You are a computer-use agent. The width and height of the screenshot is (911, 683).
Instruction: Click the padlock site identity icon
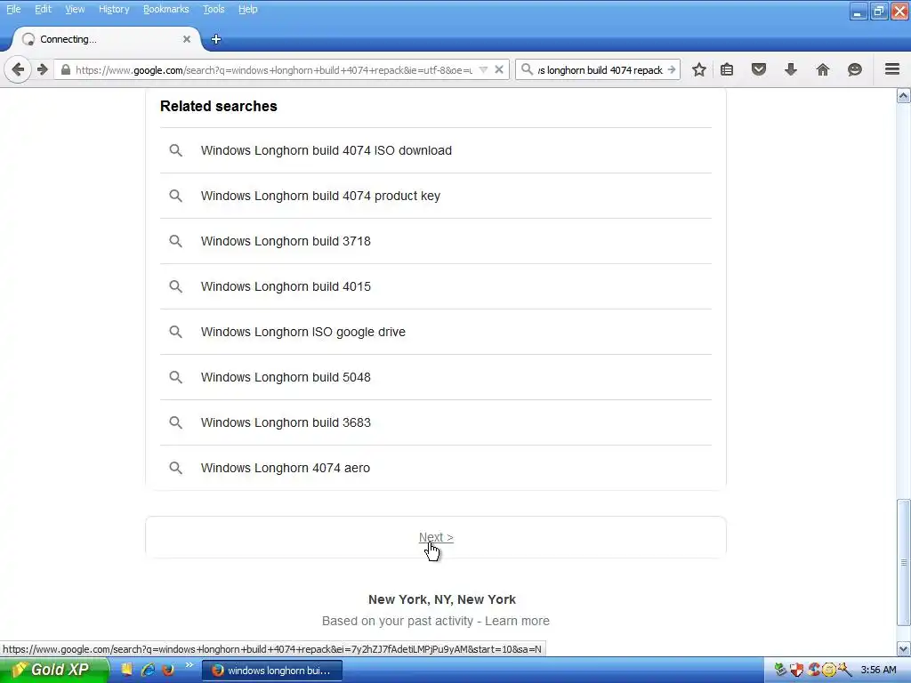click(66, 69)
